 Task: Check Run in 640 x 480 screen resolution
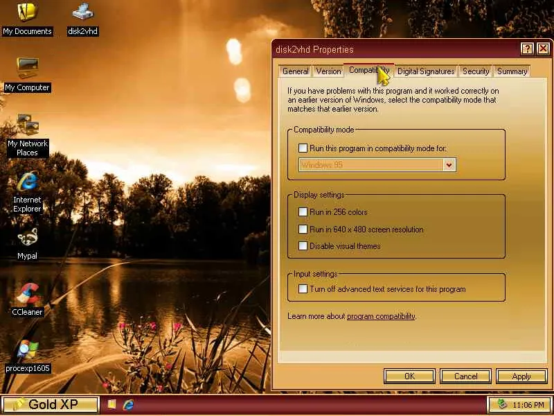pyautogui.click(x=303, y=229)
